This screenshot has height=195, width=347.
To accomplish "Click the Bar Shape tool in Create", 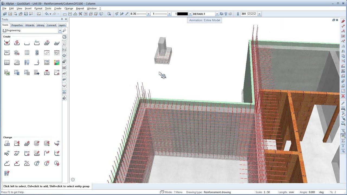I will click(27, 43).
